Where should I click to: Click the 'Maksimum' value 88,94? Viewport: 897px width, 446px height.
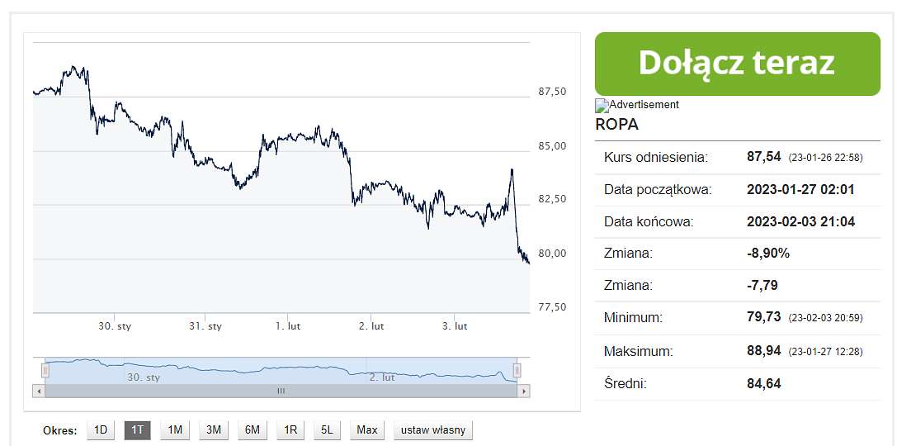tap(763, 350)
